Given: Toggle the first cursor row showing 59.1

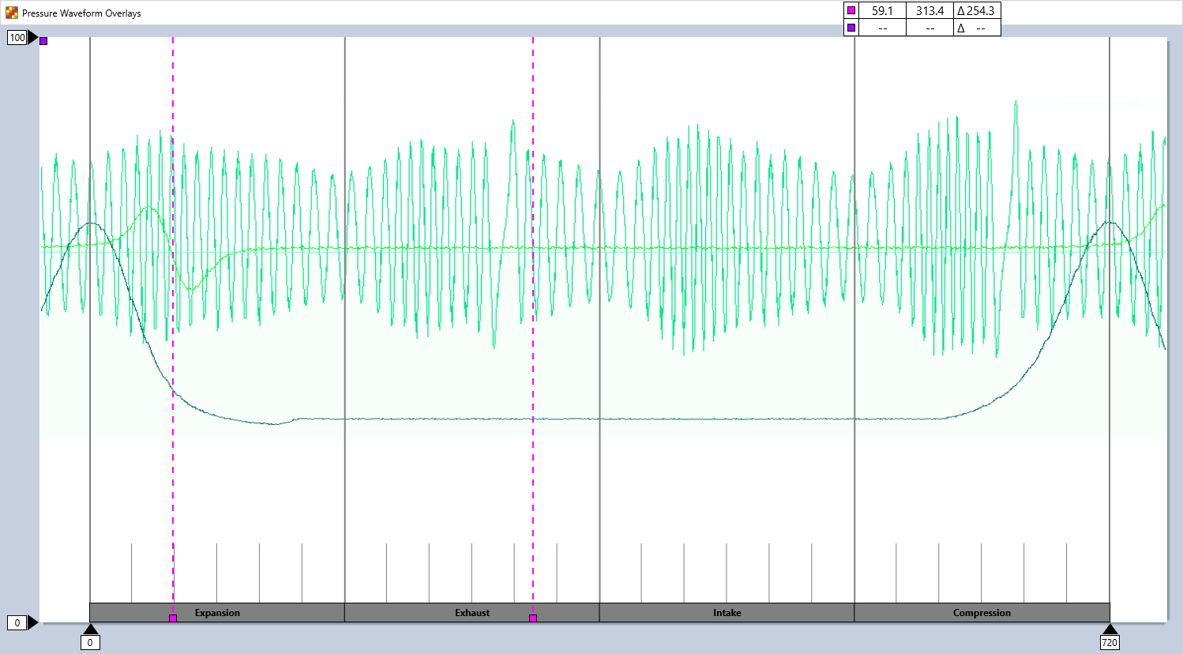Looking at the screenshot, I should click(x=883, y=10).
